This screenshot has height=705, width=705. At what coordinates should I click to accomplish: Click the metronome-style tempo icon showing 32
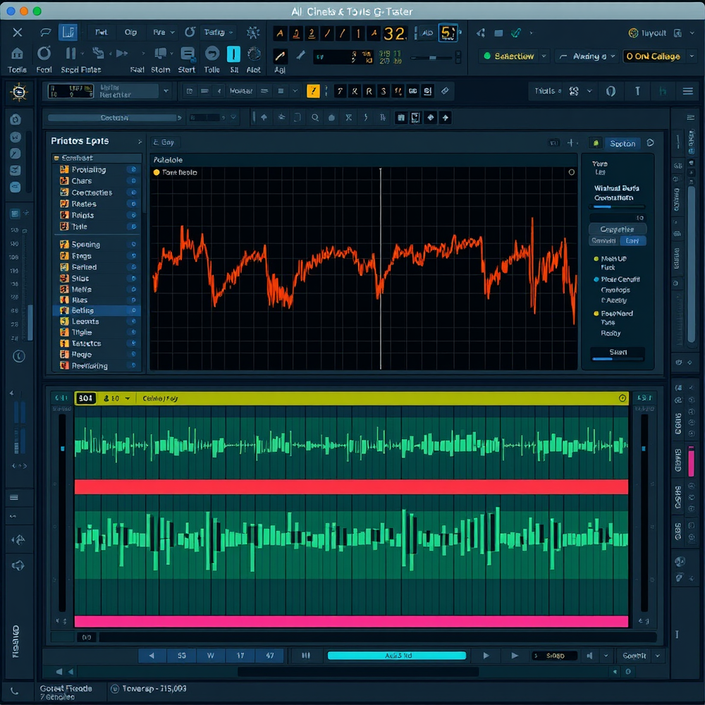[x=393, y=32]
